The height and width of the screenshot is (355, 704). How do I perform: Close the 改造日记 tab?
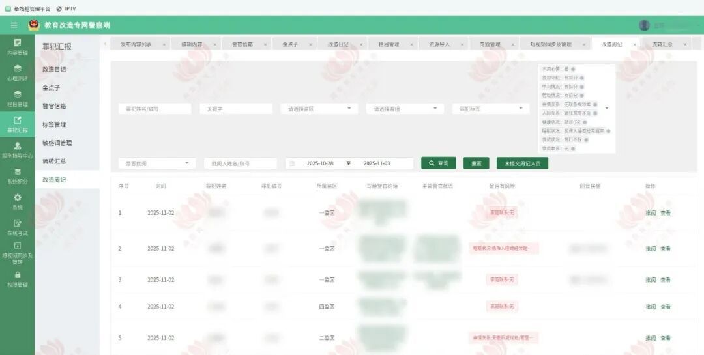[361, 44]
